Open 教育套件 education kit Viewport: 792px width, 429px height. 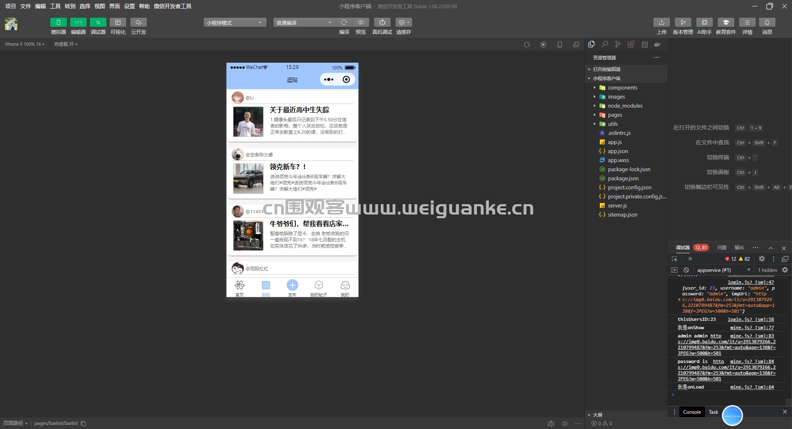point(726,22)
